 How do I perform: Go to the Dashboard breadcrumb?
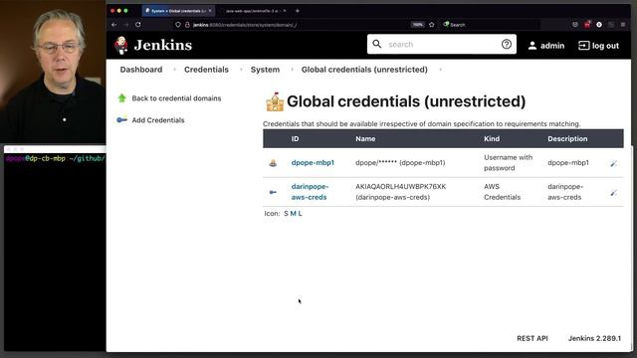point(141,70)
